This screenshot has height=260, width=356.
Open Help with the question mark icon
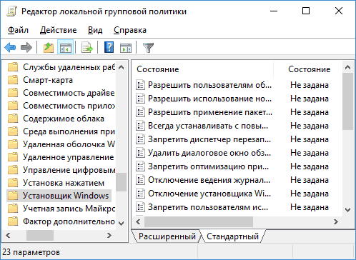109,47
